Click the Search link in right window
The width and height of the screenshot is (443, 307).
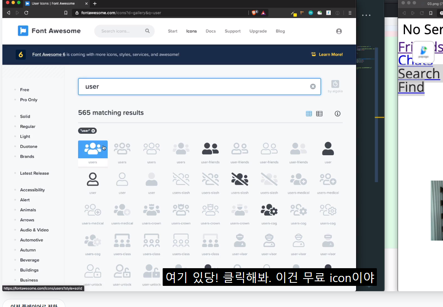click(x=419, y=74)
